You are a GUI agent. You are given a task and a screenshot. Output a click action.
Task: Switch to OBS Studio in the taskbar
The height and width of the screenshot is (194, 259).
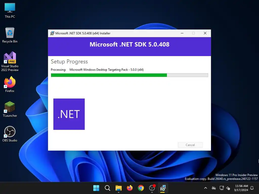coord(152,188)
